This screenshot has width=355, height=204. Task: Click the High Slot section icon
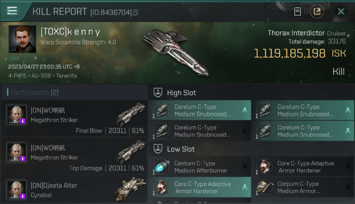(158, 93)
